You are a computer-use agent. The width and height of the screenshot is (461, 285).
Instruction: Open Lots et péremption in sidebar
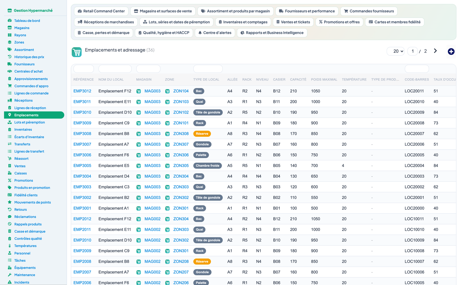(29, 122)
